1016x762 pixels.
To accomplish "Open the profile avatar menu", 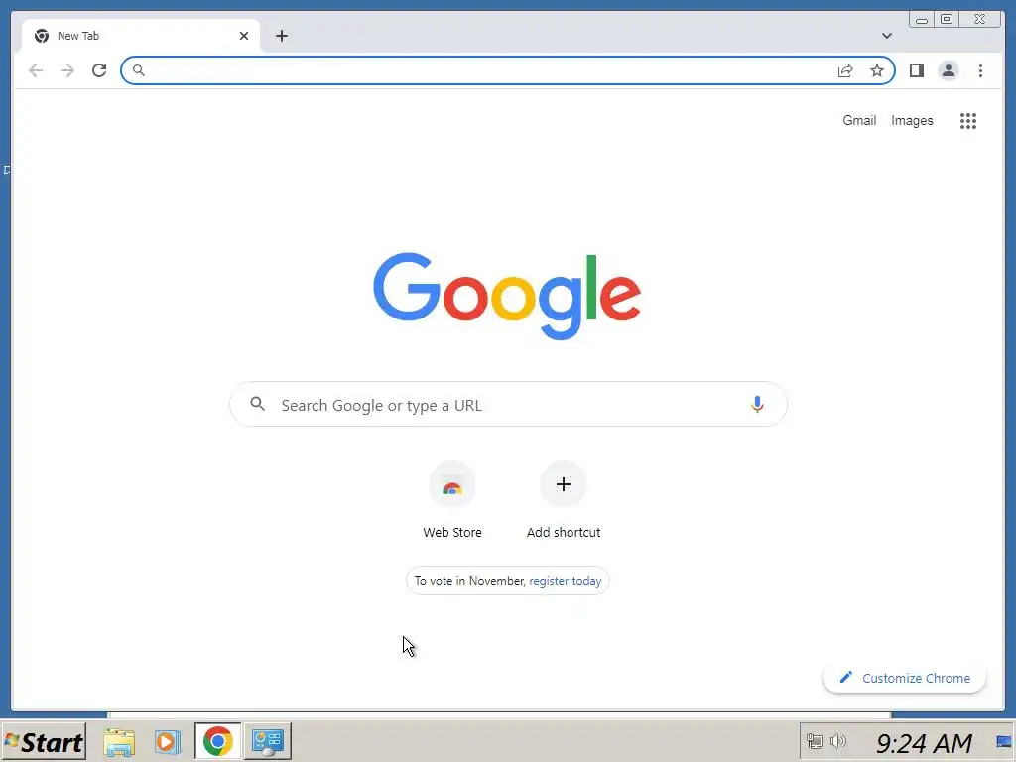I will pyautogui.click(x=948, y=70).
